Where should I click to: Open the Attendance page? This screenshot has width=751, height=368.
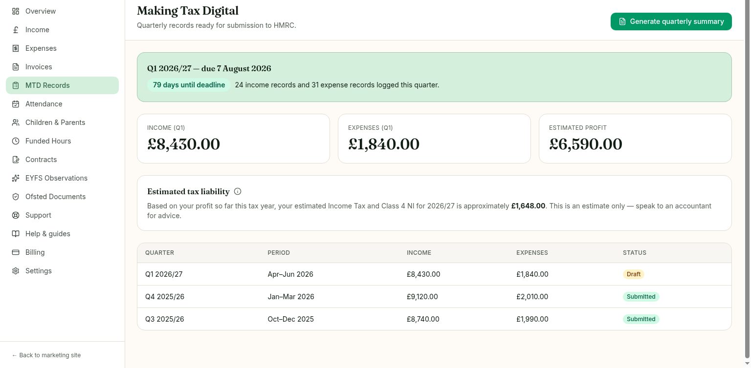[x=62, y=104]
